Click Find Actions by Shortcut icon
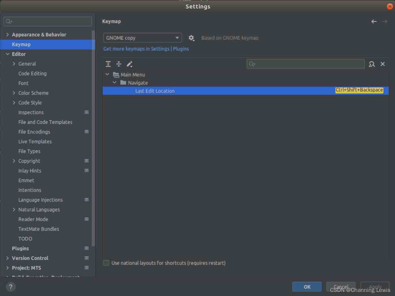Image resolution: width=395 pixels, height=296 pixels. pos(372,64)
